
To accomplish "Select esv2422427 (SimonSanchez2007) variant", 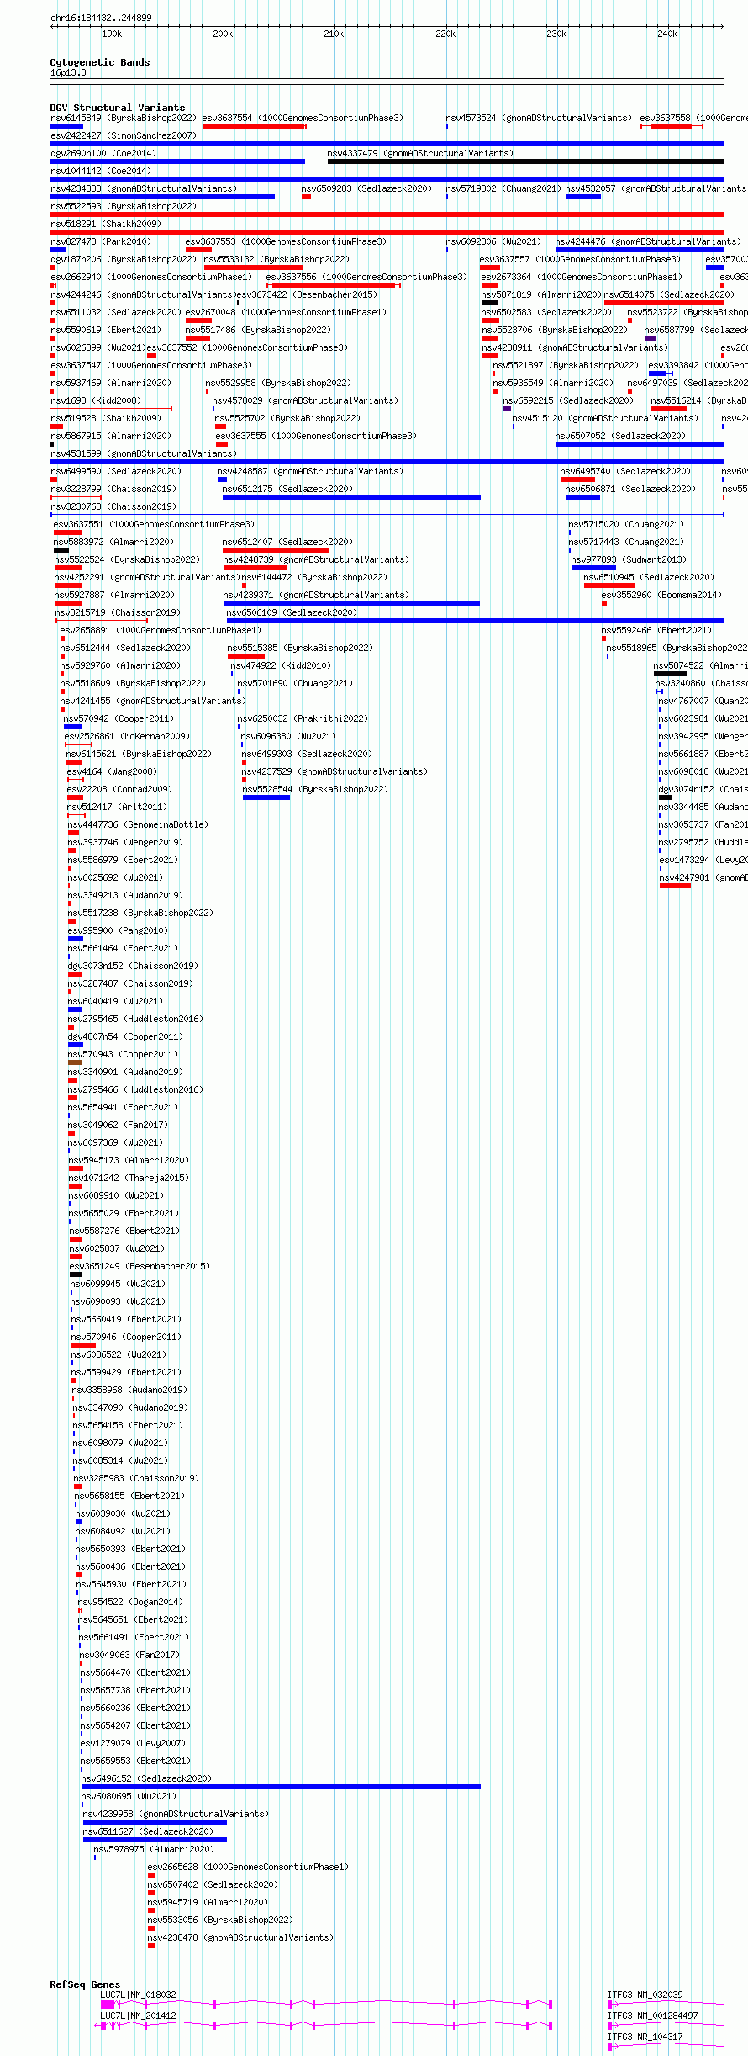I will 124,136.
